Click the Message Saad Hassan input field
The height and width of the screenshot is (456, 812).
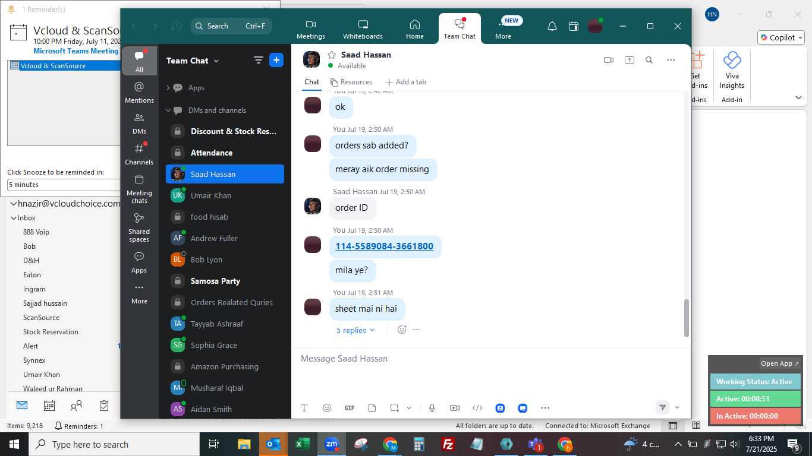(490, 359)
